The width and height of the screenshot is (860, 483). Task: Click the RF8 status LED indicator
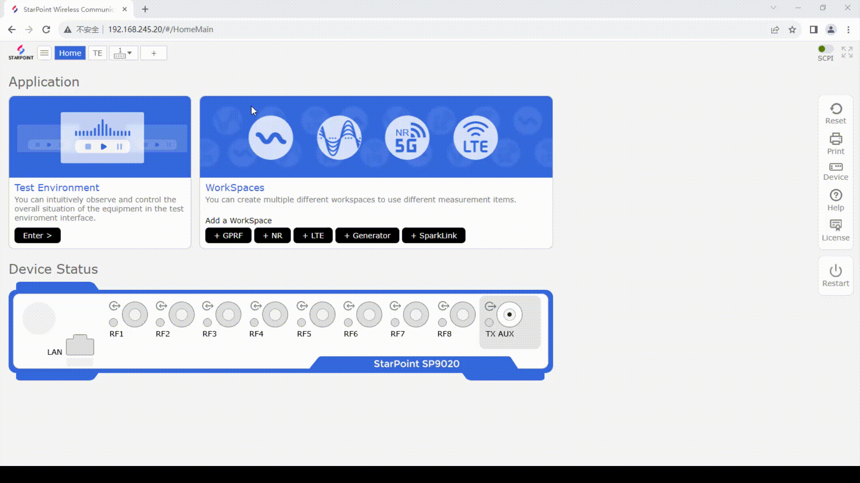(442, 322)
